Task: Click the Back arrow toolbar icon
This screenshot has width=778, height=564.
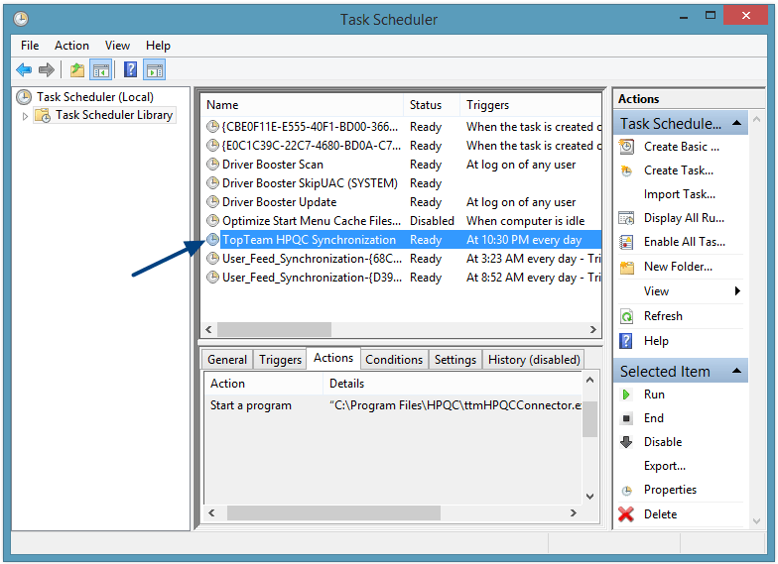Action: tap(24, 69)
